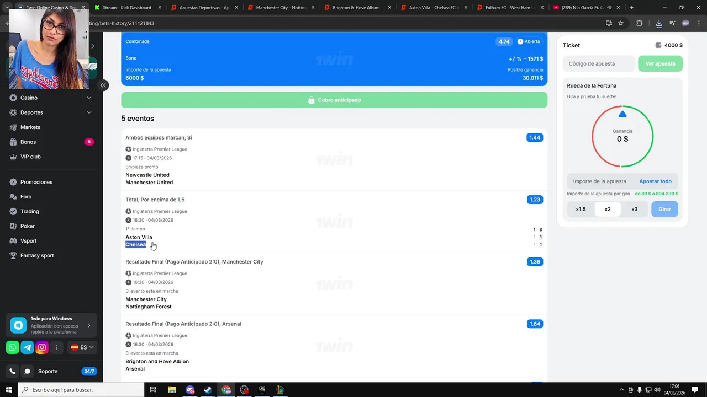Click the Ticket wallet balance icon

(x=658, y=45)
